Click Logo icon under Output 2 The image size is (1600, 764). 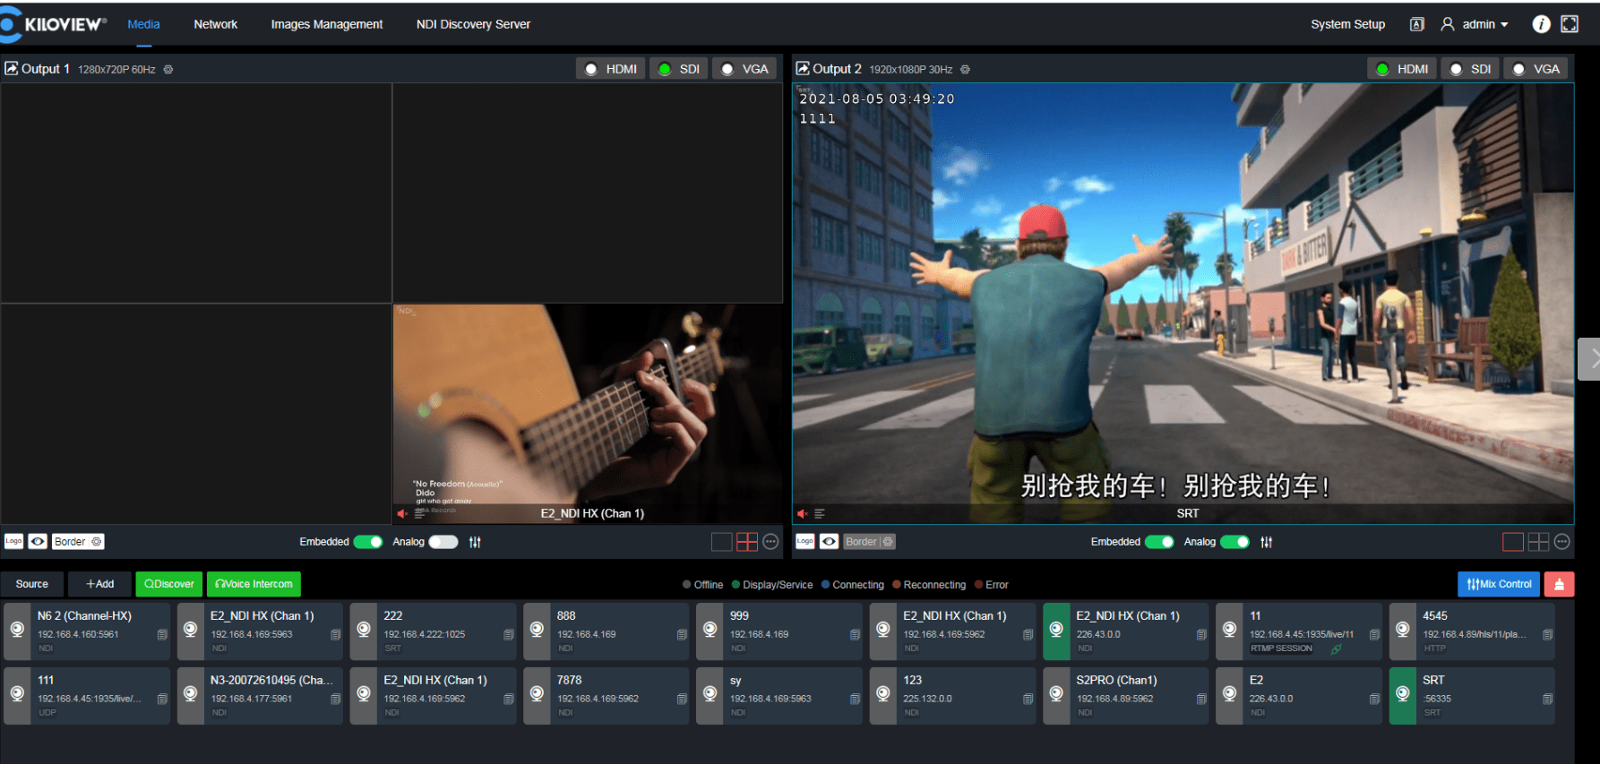pos(804,541)
